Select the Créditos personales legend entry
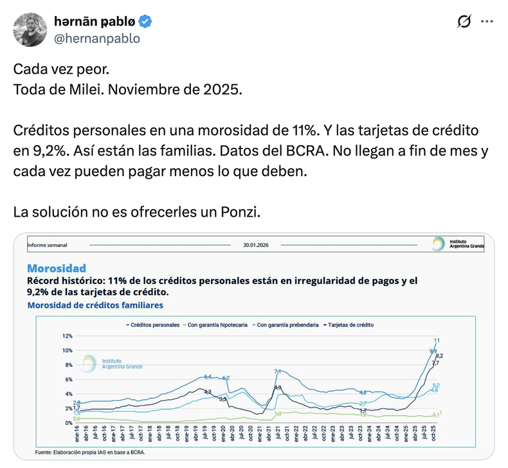The image size is (508, 468). click(153, 325)
